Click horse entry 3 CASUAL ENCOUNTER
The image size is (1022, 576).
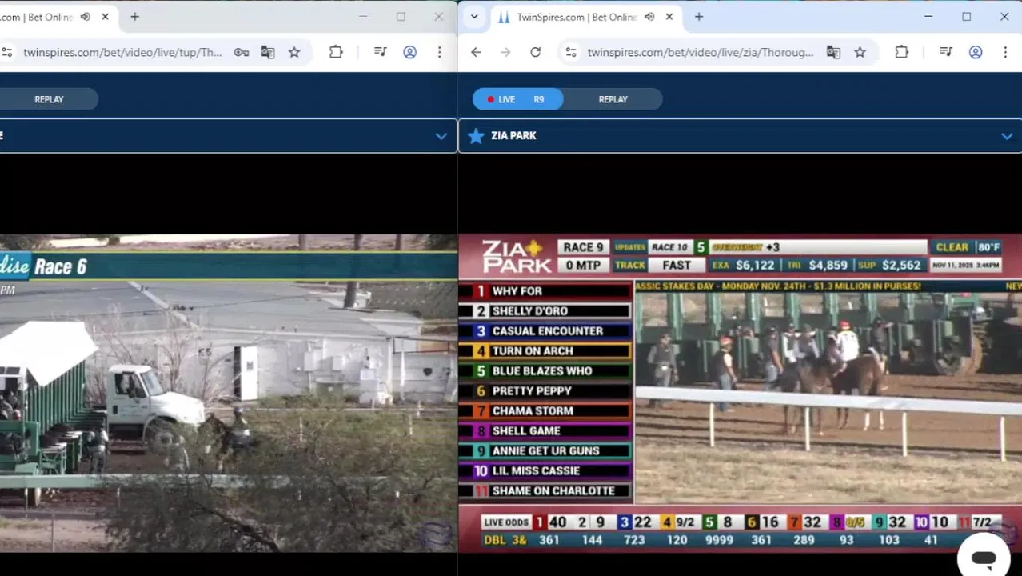pyautogui.click(x=545, y=331)
